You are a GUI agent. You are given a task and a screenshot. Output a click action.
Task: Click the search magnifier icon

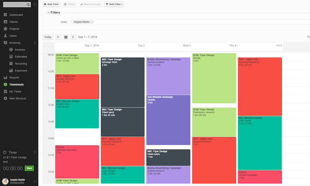pyautogui.click(x=28, y=5)
